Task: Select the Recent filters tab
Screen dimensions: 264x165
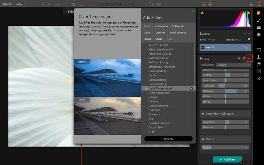Action: pyautogui.click(x=177, y=26)
